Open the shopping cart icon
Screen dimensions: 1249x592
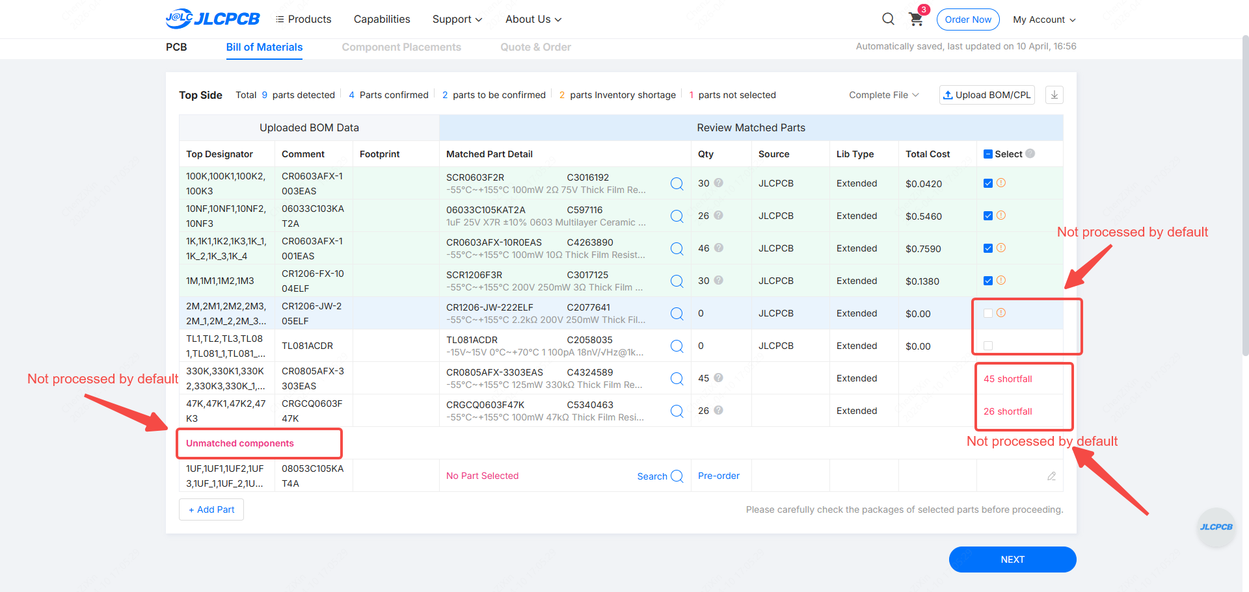coord(916,19)
